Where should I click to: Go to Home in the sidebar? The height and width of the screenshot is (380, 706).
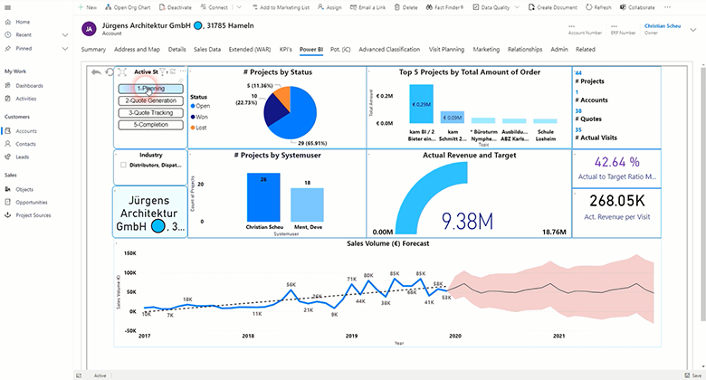coord(17,22)
